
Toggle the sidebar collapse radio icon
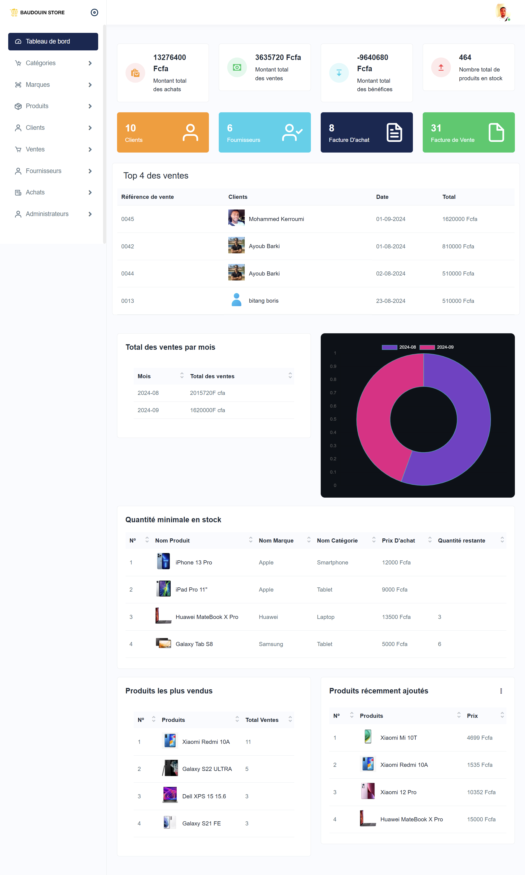(94, 12)
